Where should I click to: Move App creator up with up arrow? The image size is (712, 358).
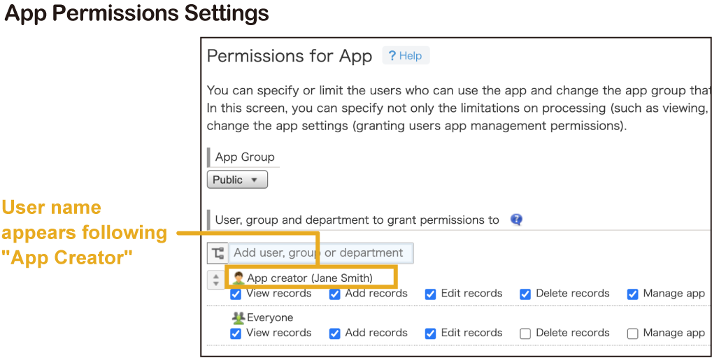(x=216, y=277)
